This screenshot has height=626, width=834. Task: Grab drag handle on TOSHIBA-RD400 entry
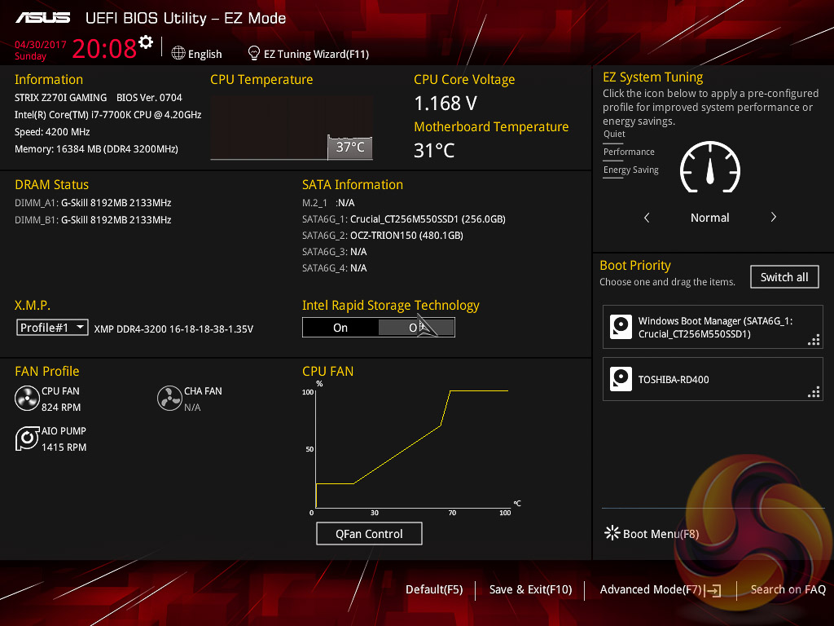pos(814,392)
